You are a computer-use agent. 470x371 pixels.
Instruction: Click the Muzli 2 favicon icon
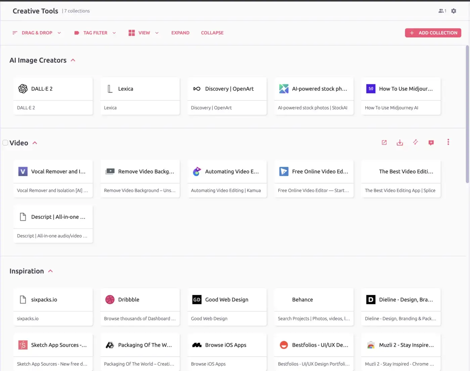point(371,345)
